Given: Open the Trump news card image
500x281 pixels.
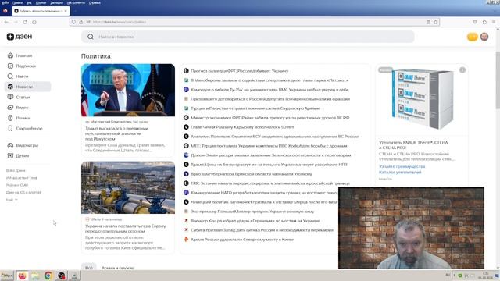Looking at the screenshot, I should pyautogui.click(x=128, y=91).
